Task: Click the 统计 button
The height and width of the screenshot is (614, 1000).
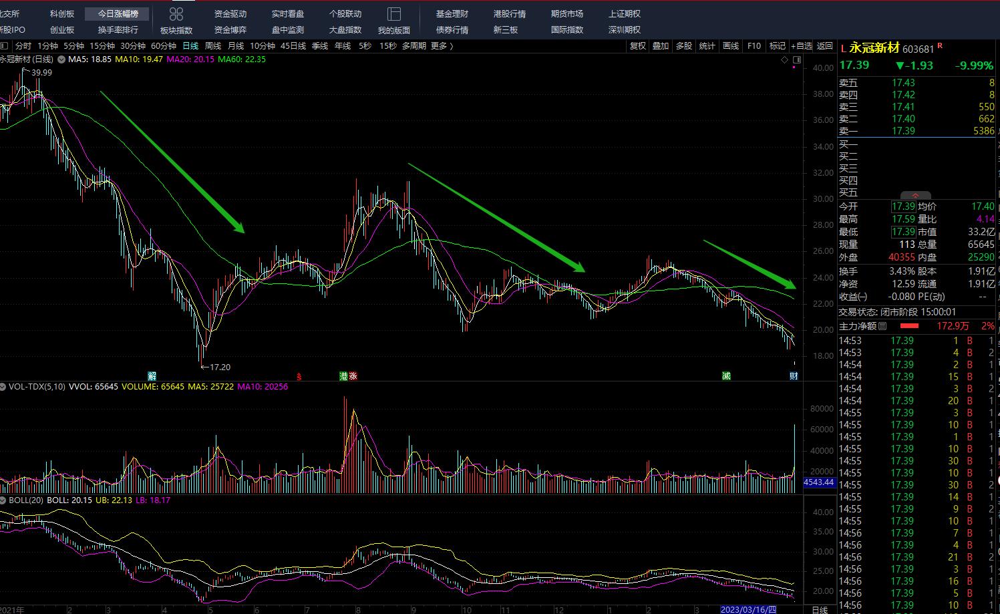Action: (707, 46)
